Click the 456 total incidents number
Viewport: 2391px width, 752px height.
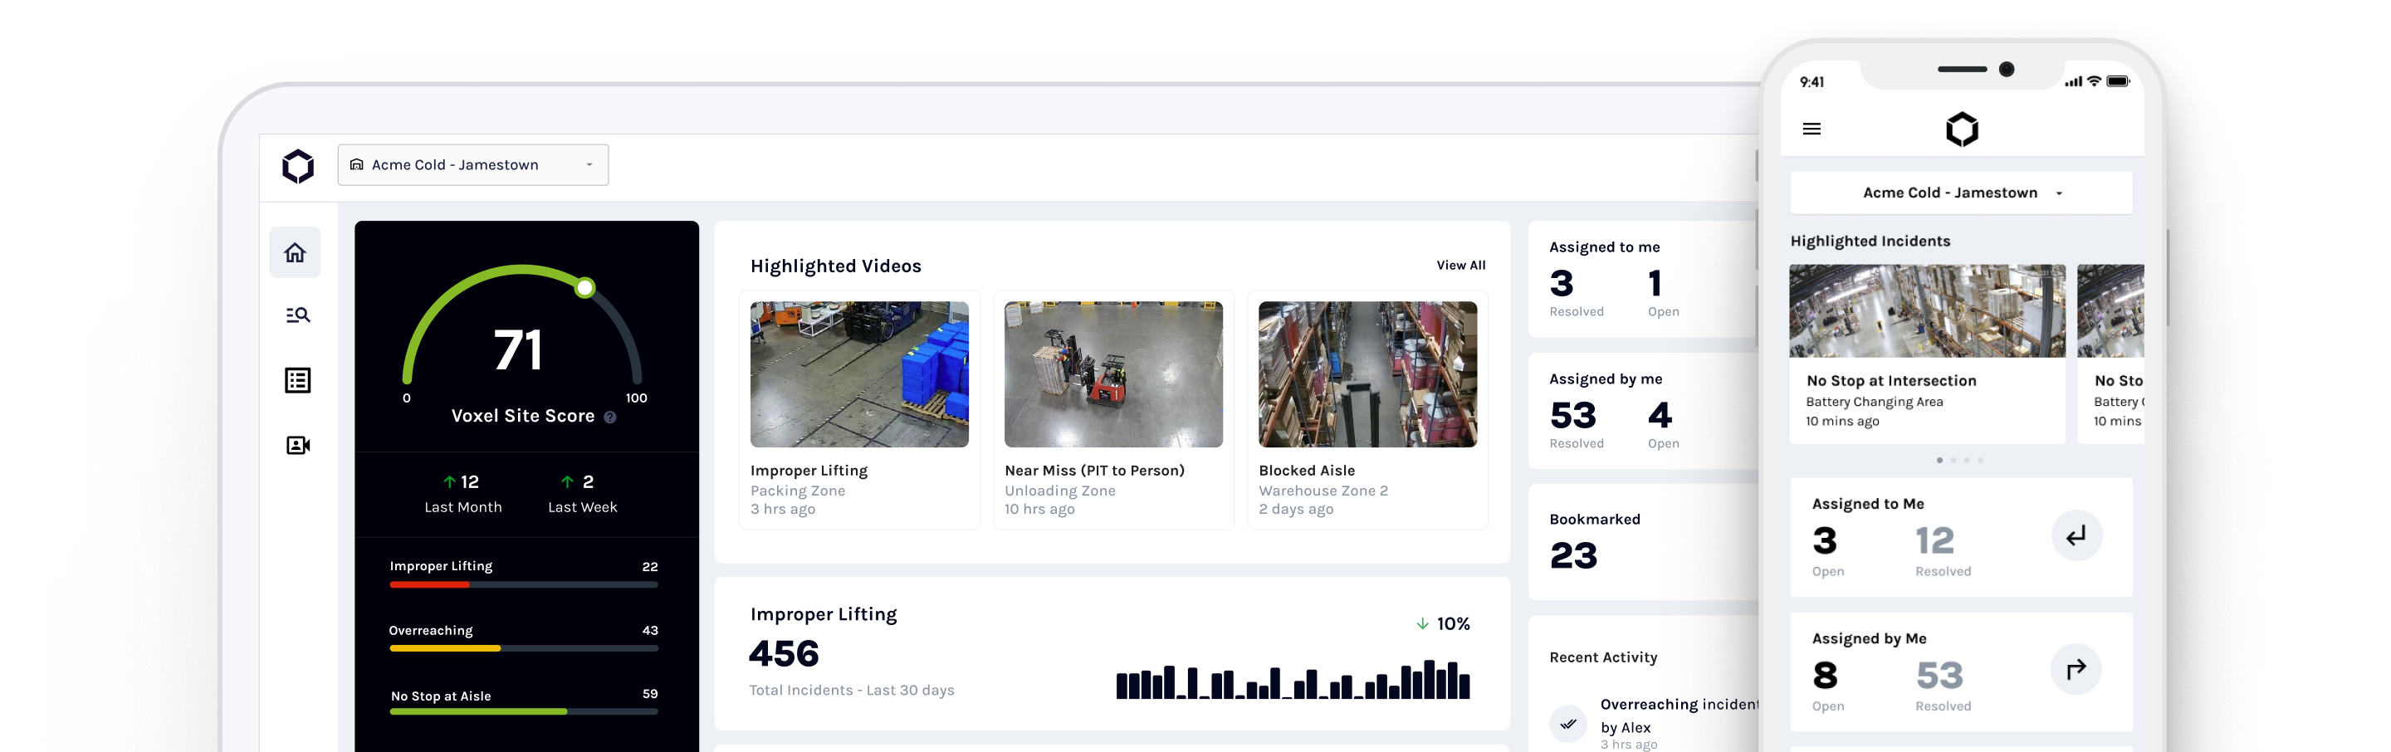[784, 653]
